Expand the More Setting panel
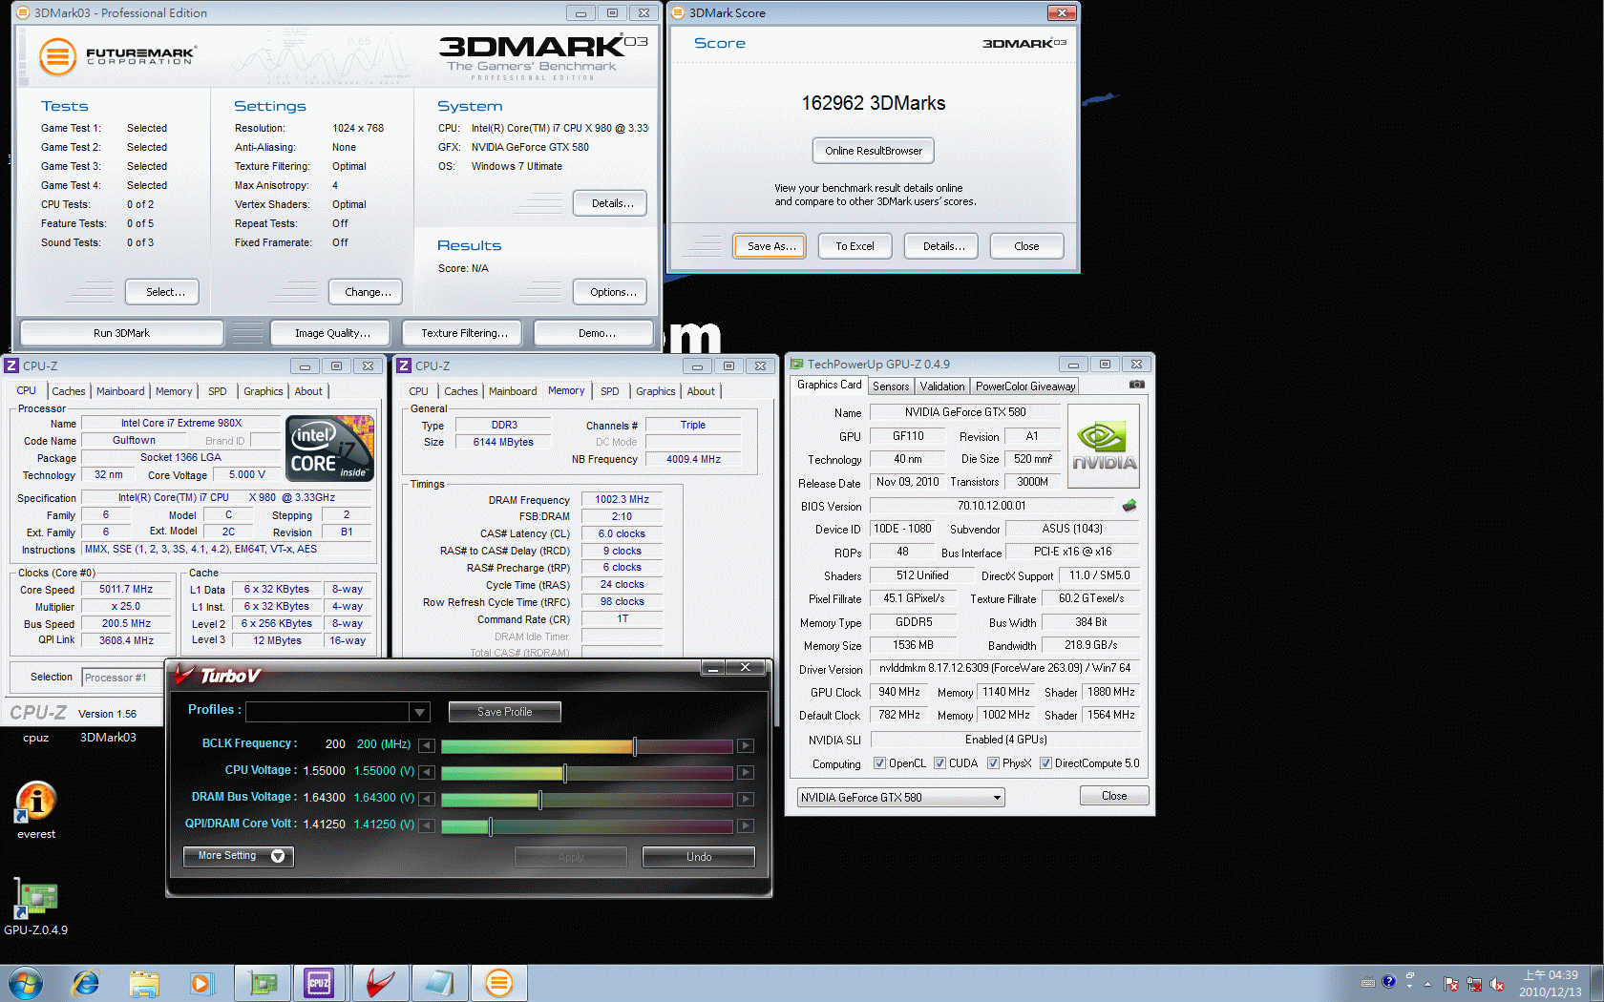1604x1002 pixels. click(238, 856)
